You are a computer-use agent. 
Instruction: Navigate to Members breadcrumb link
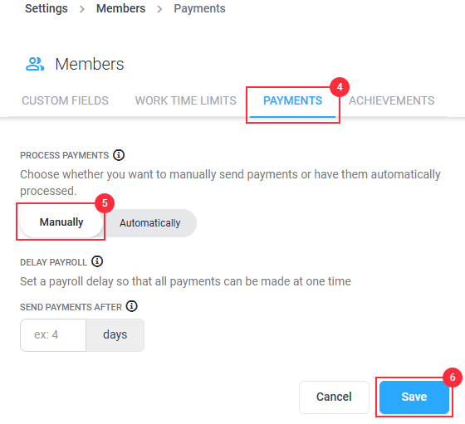[121, 8]
